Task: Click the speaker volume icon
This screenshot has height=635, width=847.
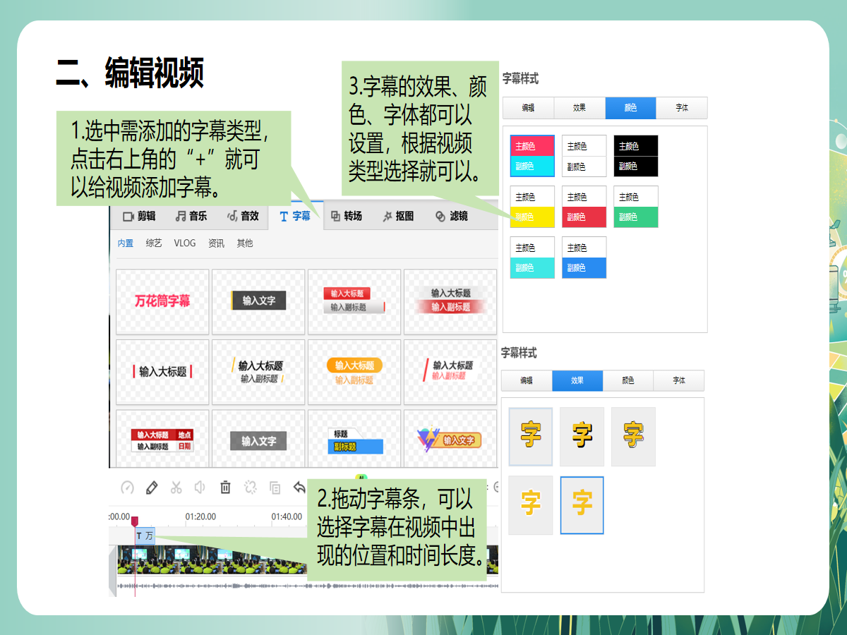Action: point(200,488)
